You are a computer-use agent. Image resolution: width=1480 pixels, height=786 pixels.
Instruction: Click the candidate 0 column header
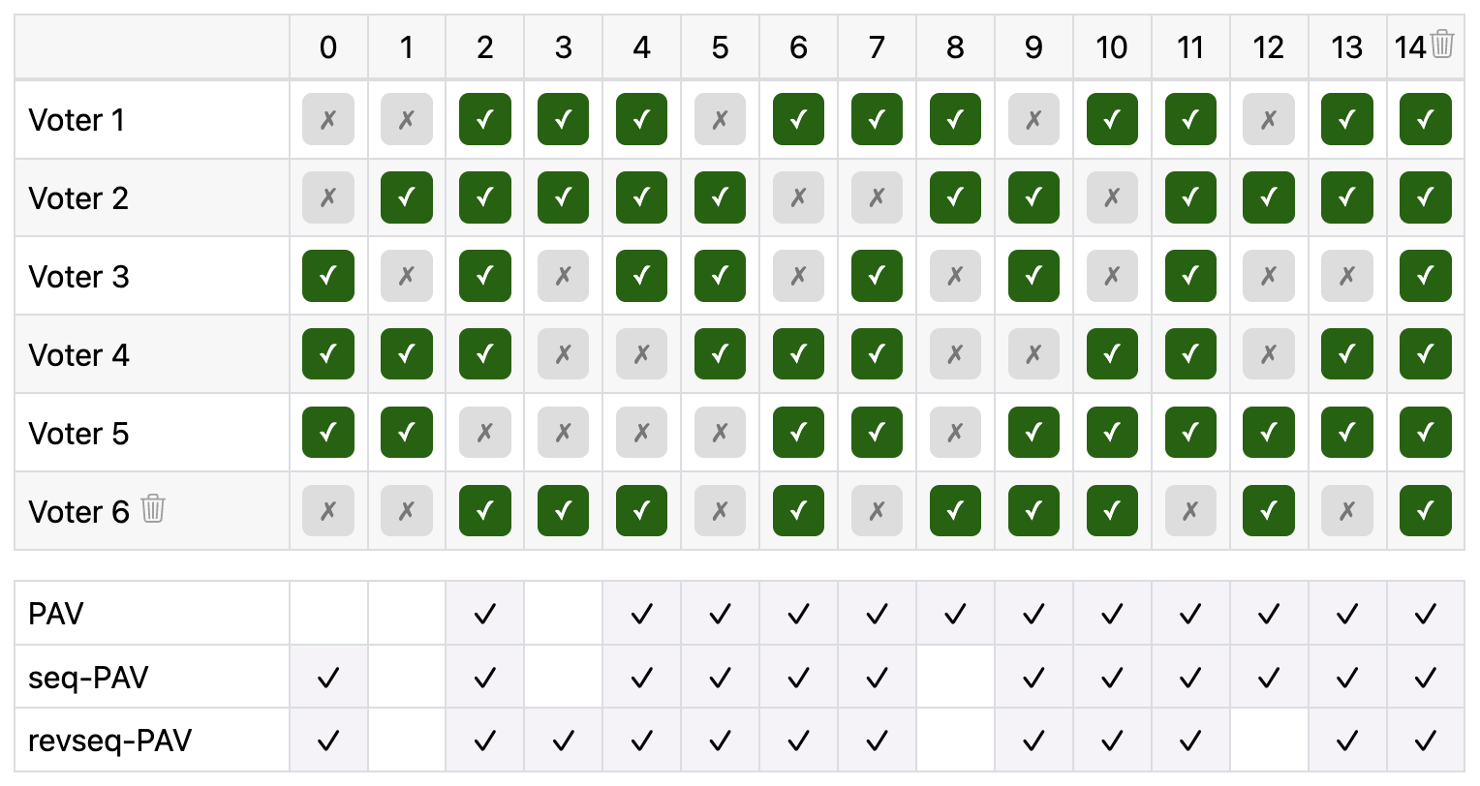pyautogui.click(x=328, y=46)
